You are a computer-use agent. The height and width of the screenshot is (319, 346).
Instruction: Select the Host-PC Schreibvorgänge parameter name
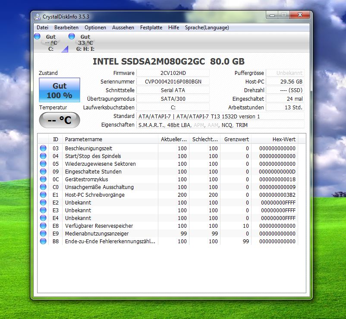(94, 195)
